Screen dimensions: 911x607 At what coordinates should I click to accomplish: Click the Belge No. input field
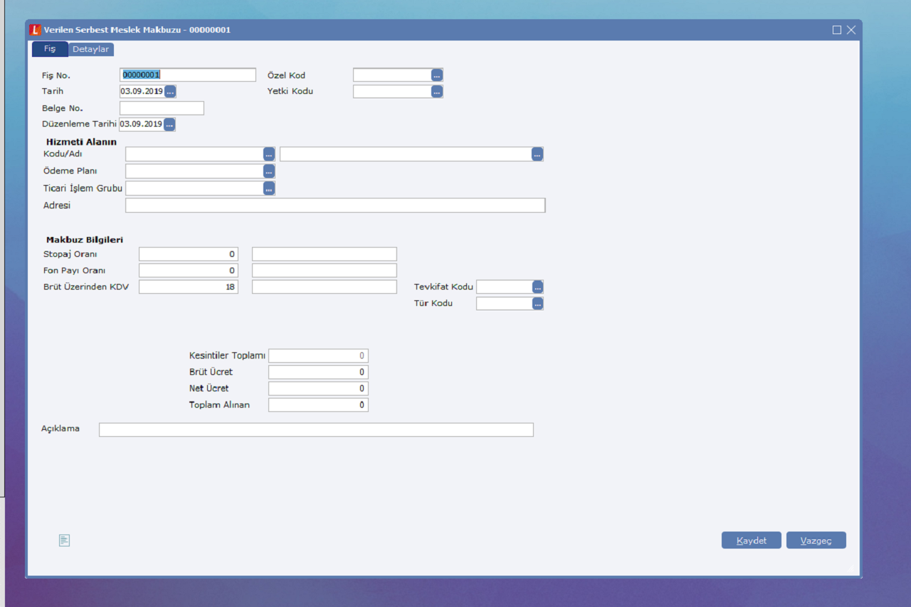tap(162, 108)
